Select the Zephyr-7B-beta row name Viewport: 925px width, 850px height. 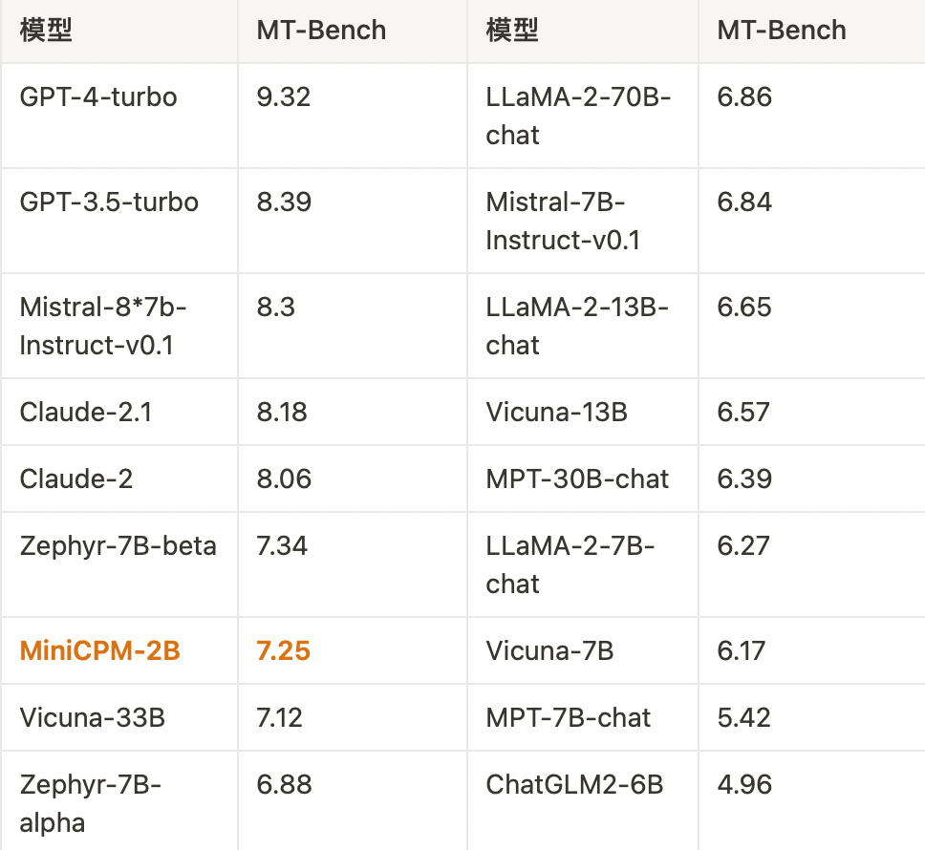coord(118,545)
